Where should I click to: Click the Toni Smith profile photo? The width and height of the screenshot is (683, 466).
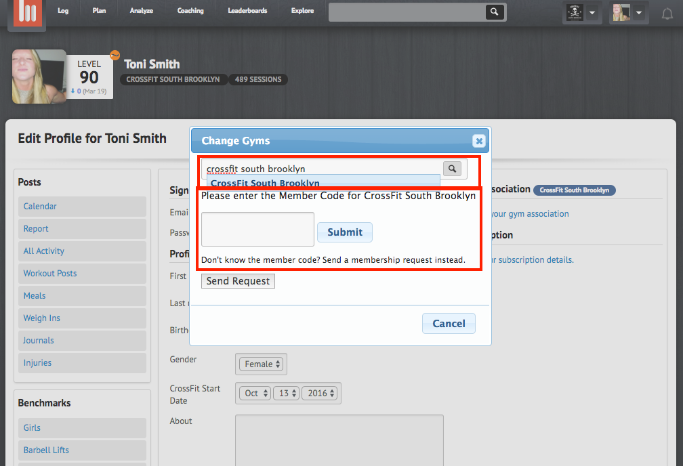(39, 77)
